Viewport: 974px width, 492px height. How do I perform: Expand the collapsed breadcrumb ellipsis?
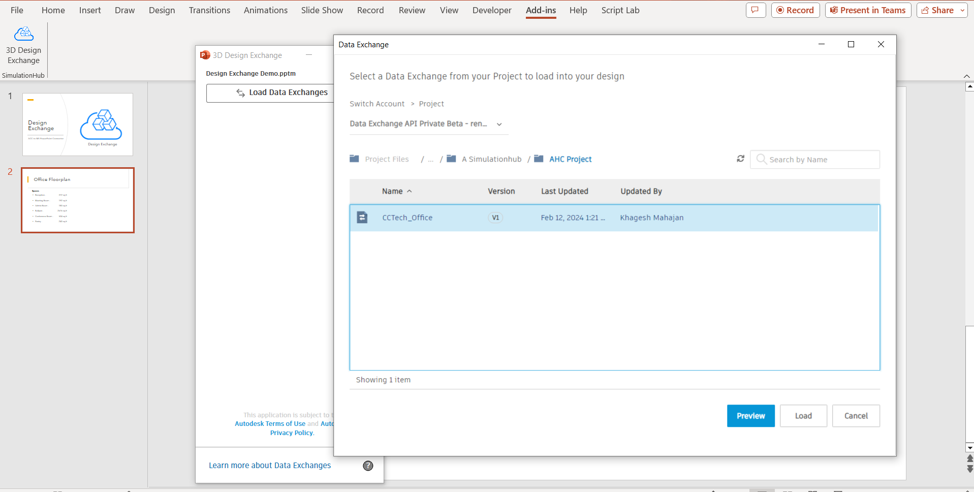431,159
